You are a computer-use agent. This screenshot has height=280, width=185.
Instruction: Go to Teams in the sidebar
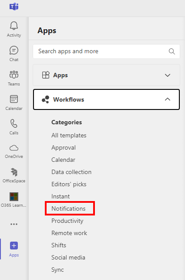[14, 75]
